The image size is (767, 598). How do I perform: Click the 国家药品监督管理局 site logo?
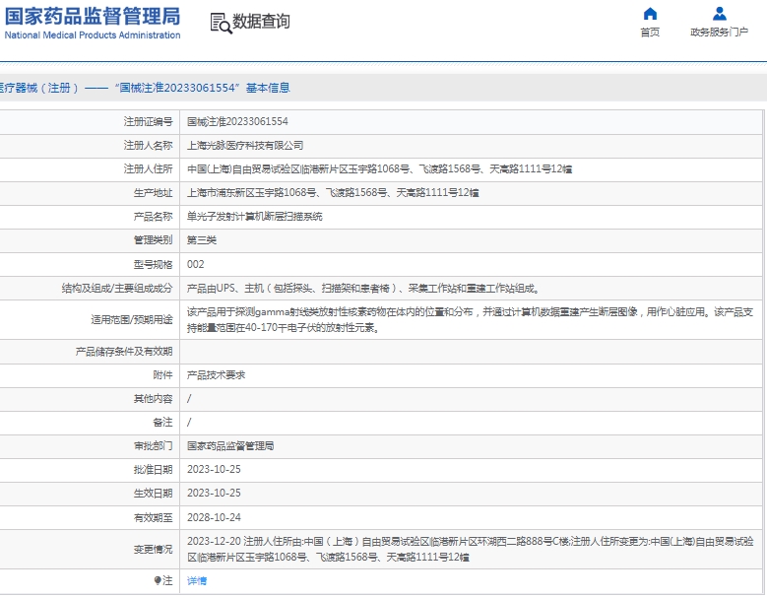click(93, 23)
